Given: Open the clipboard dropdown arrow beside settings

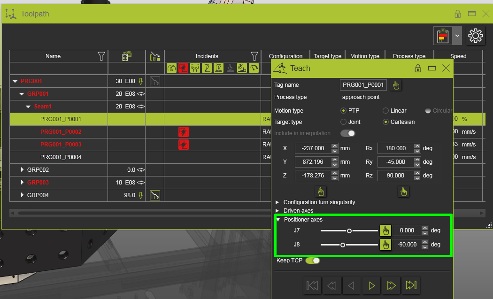Looking at the screenshot, I should 457,36.
